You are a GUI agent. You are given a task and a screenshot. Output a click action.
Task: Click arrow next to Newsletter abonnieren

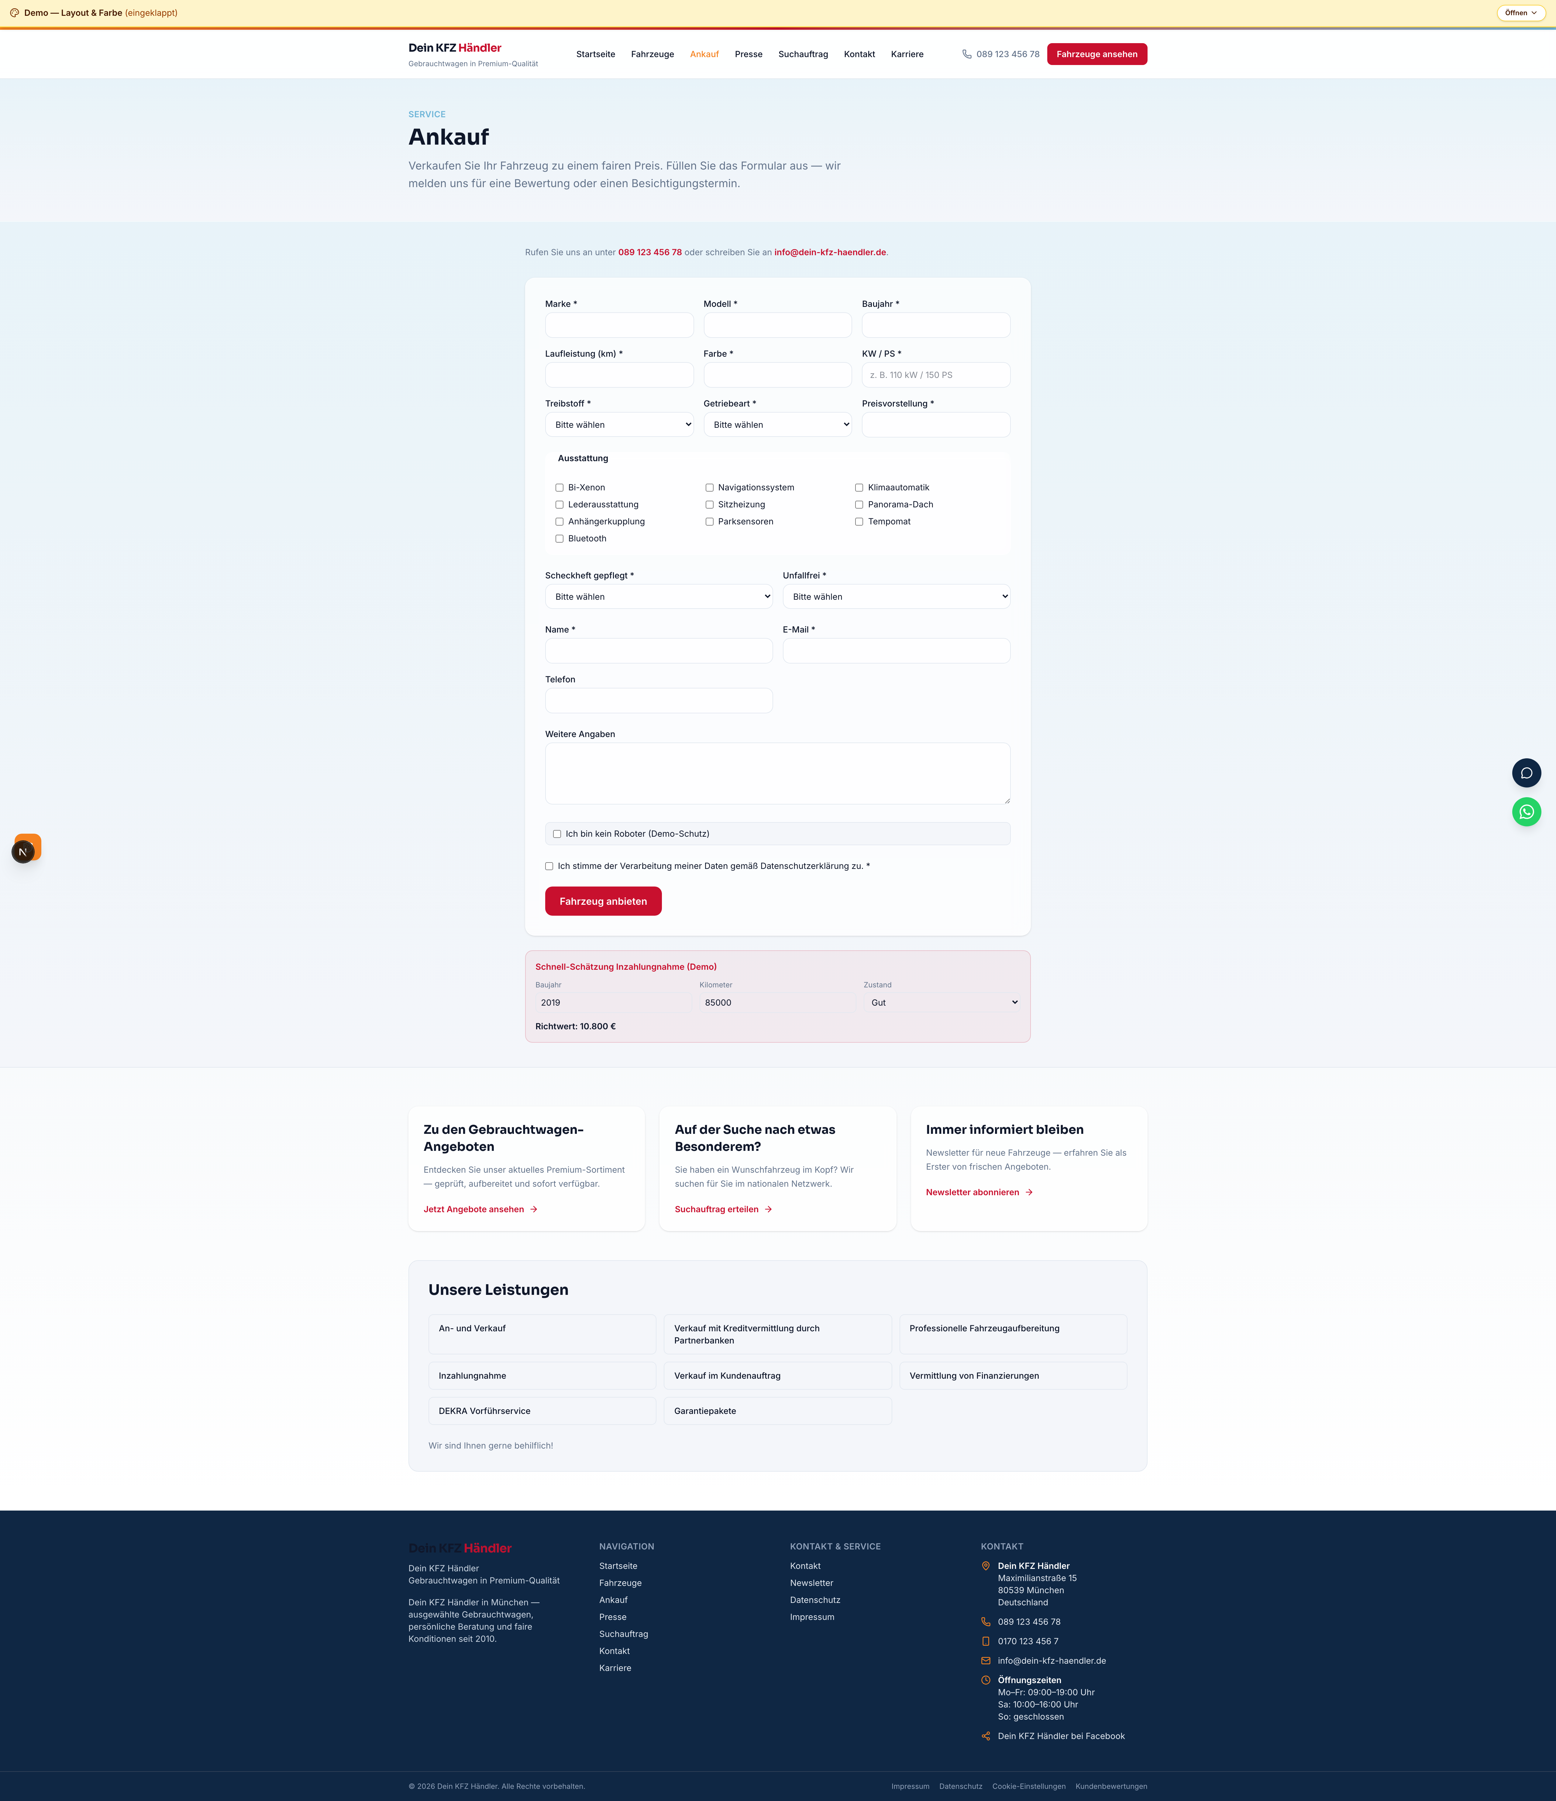[x=1029, y=1192]
